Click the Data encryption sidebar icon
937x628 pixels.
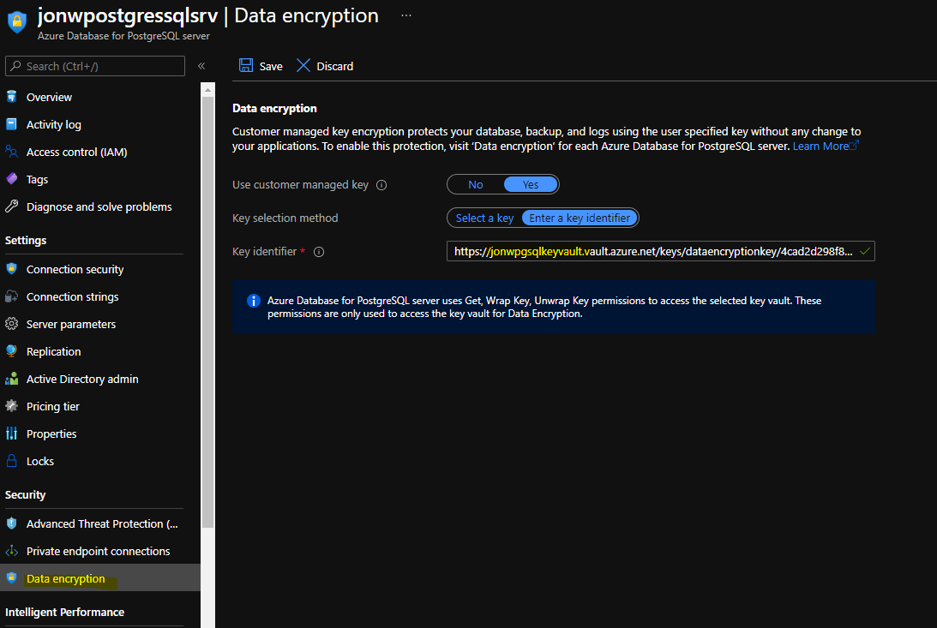(11, 577)
